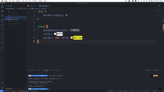
Task: Click the editor minimap at top right
Action: 159,11
